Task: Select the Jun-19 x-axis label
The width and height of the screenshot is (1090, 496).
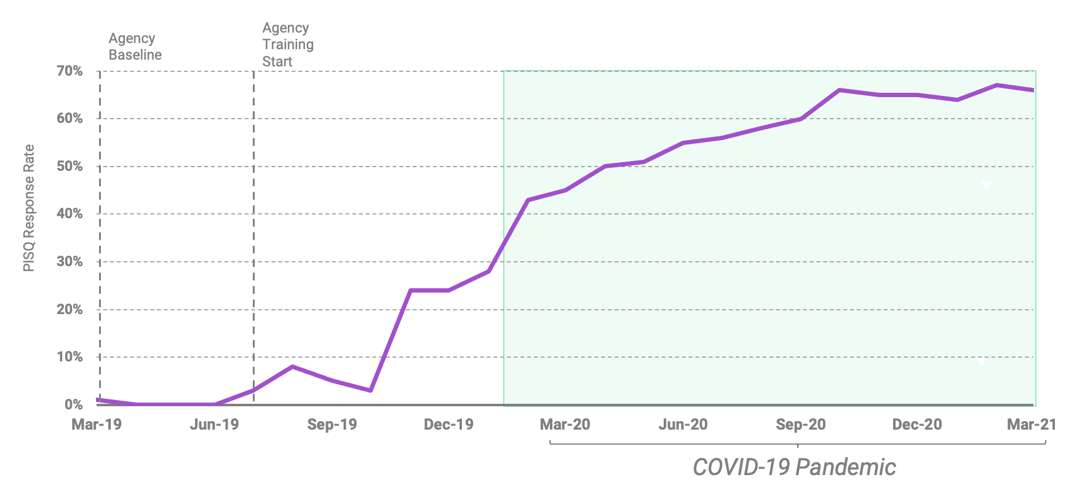Action: click(x=214, y=425)
